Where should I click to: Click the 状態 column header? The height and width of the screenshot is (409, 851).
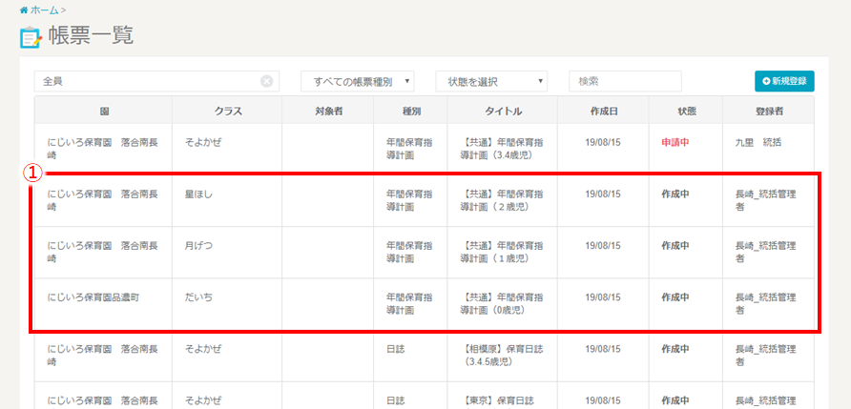point(686,111)
